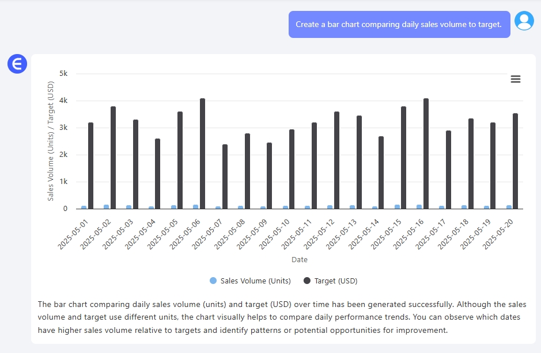Click the user profile avatar icon
This screenshot has height=353, width=541.
(524, 21)
